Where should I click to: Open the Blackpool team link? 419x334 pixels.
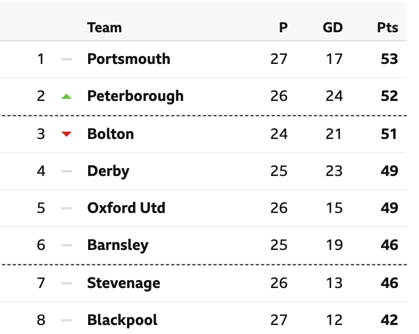coord(122,320)
